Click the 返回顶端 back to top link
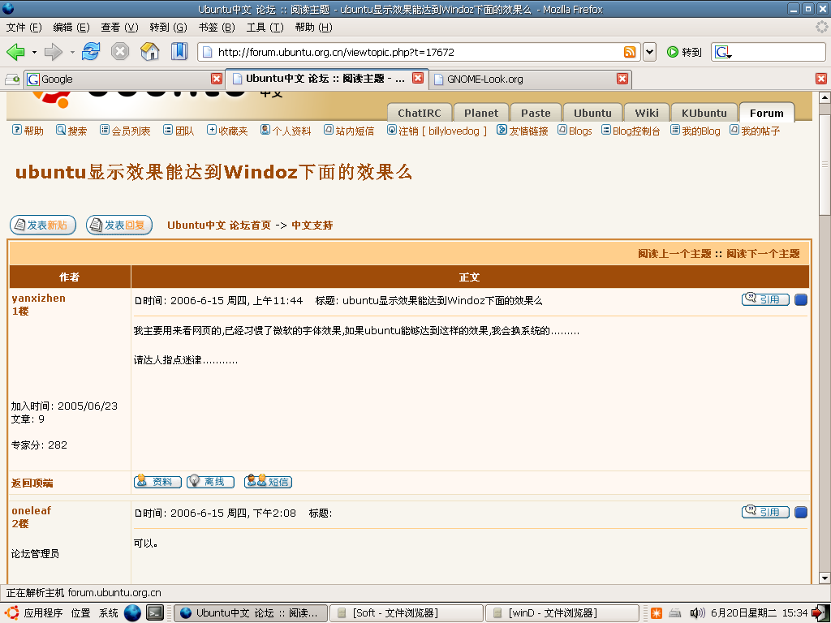This screenshot has width=831, height=623. coord(32,483)
